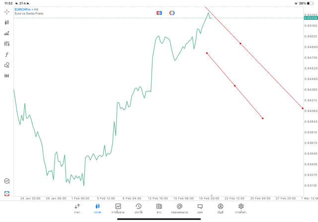Viewport: 318px width, 222px height.
Task: Open the analytics icon at bottom-left sidebar
Action: [7, 181]
